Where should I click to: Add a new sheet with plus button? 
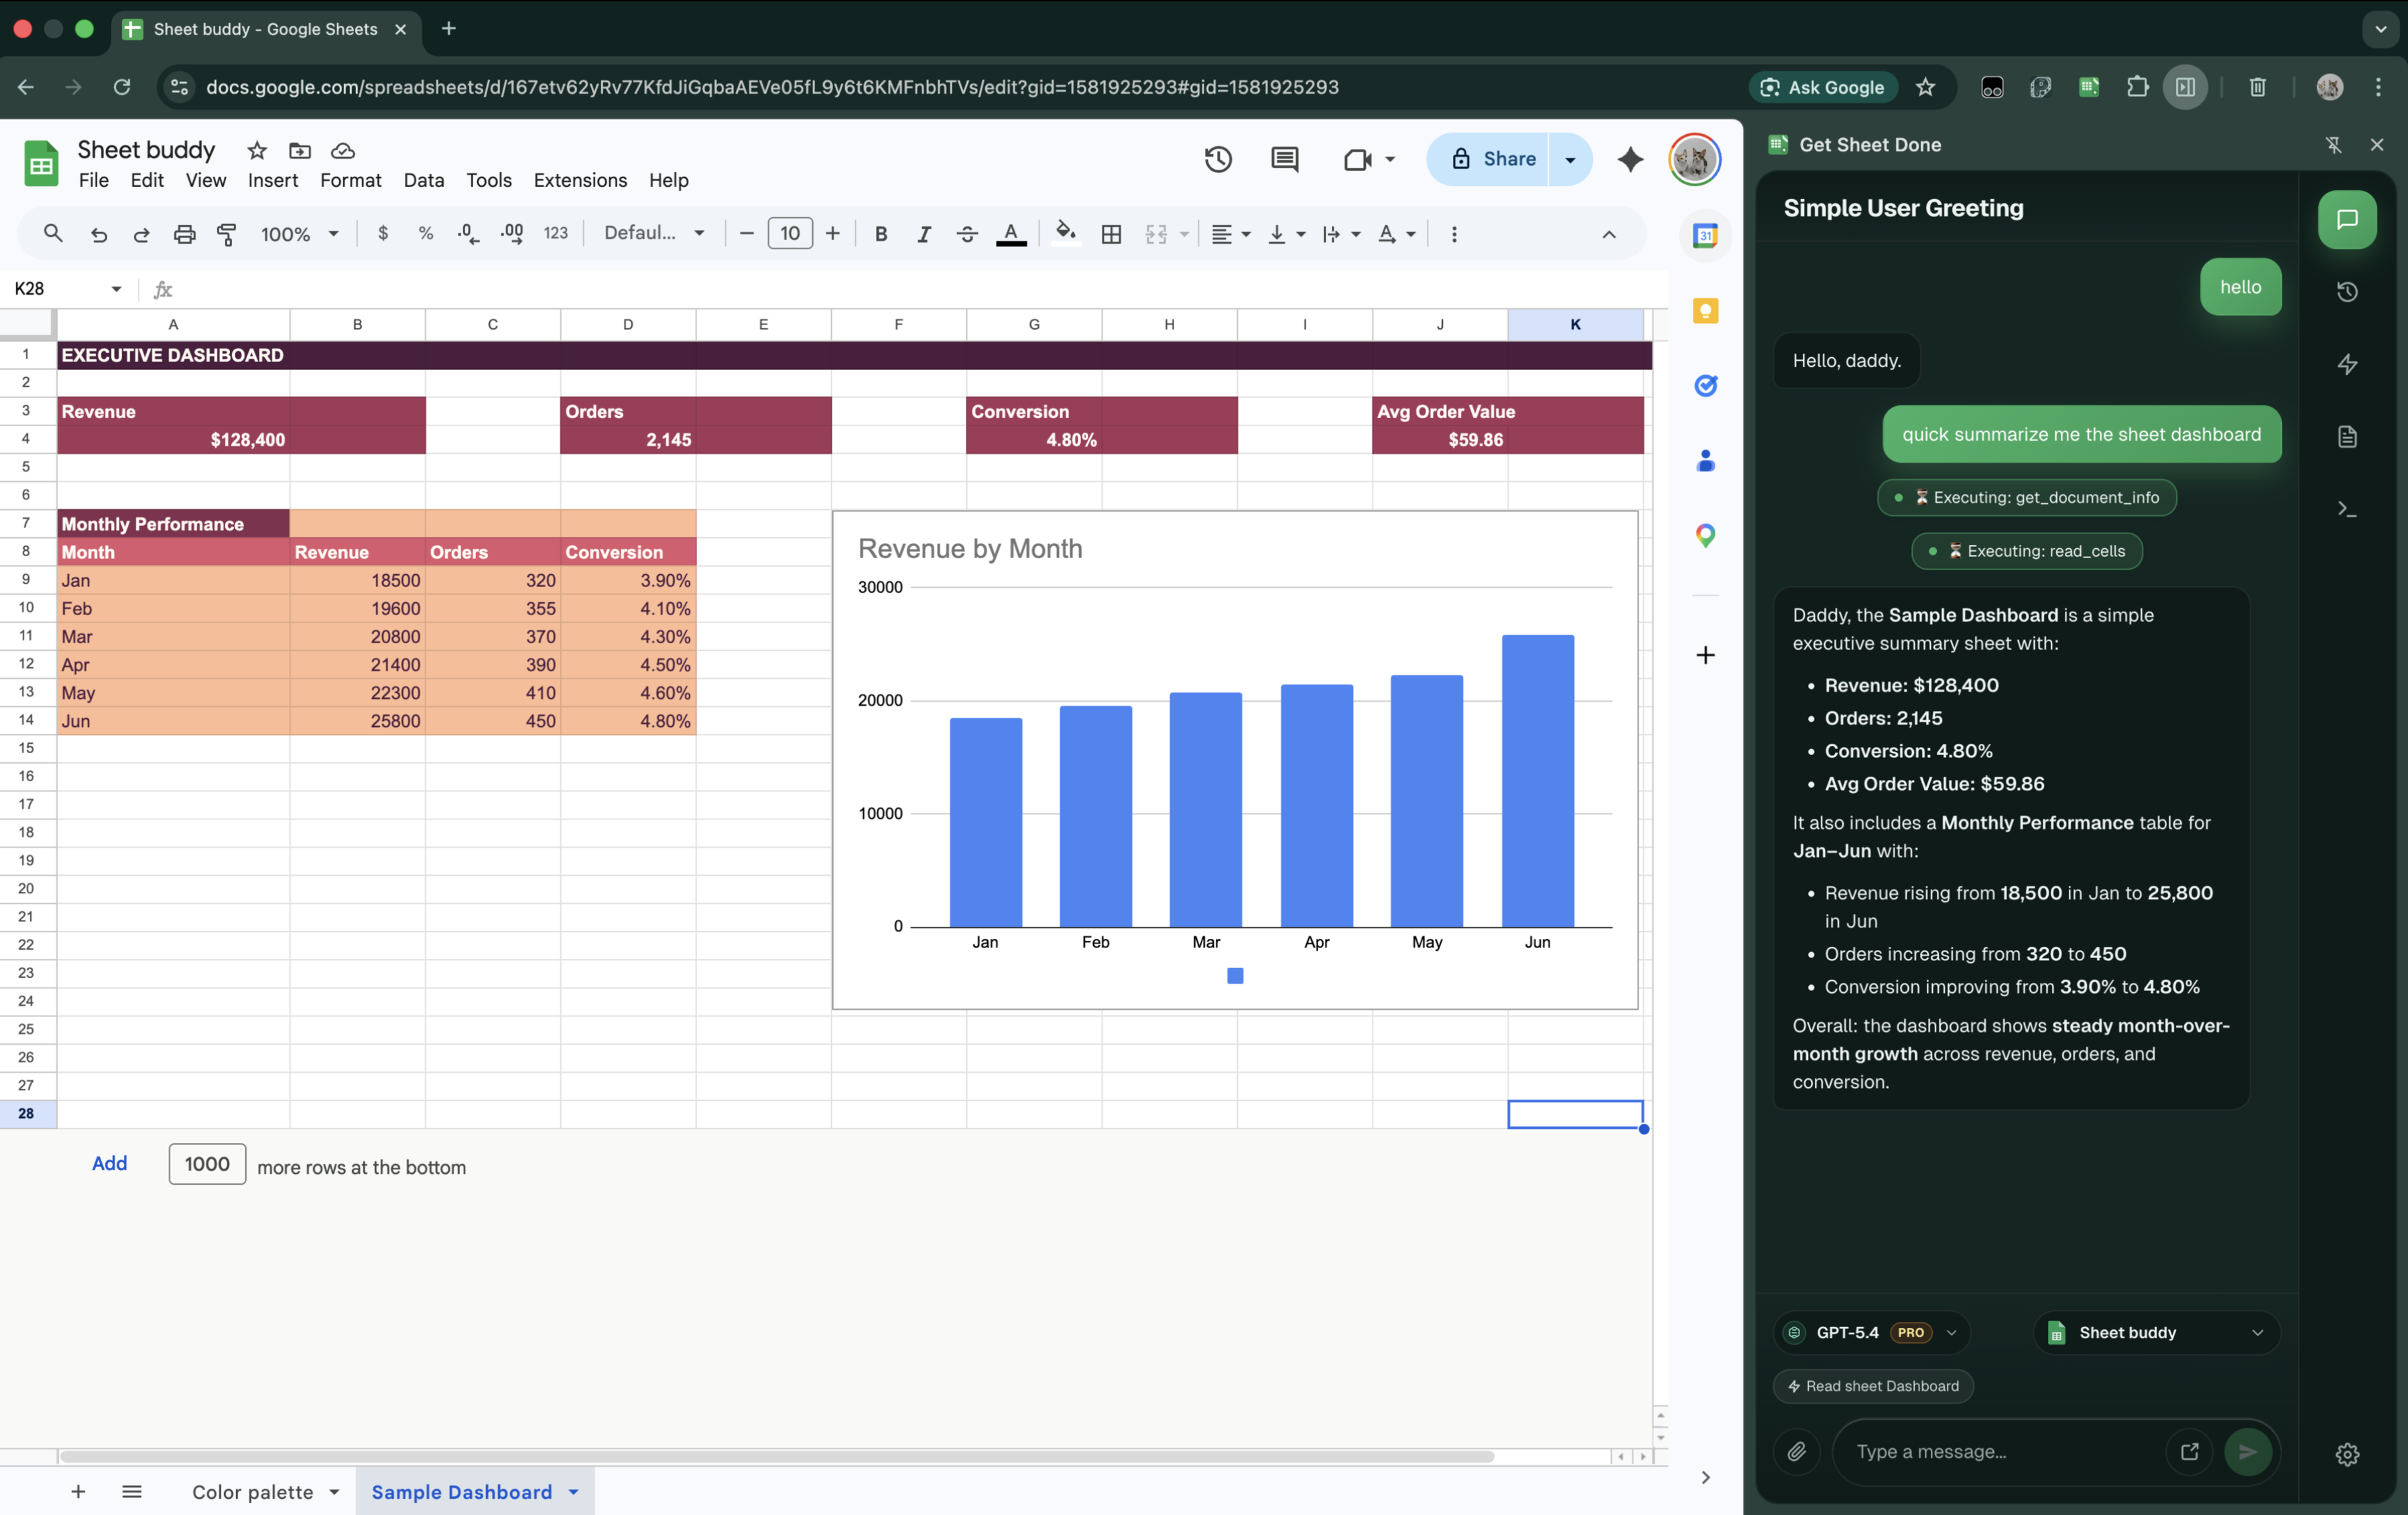tap(78, 1492)
